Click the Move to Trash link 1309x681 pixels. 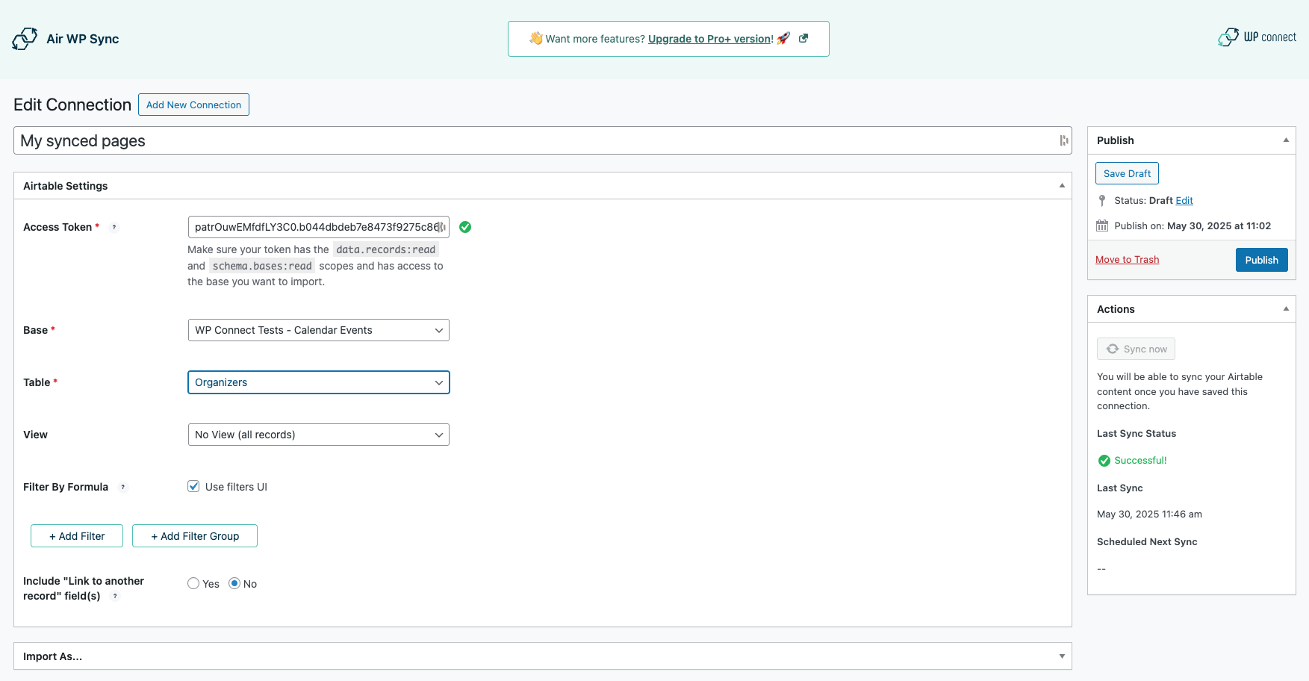pyautogui.click(x=1127, y=259)
